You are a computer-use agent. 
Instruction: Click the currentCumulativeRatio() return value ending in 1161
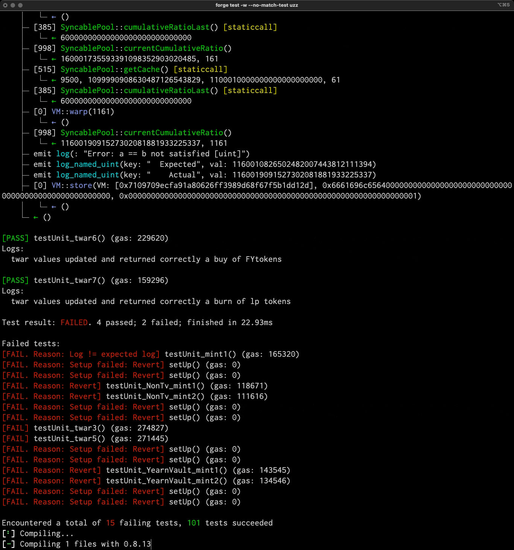tap(144, 143)
